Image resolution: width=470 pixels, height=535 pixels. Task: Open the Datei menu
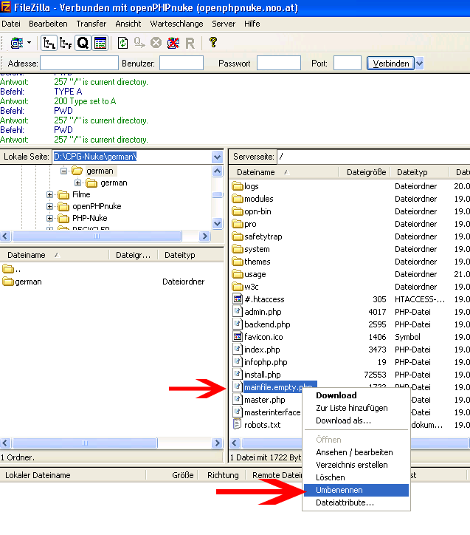[x=11, y=24]
